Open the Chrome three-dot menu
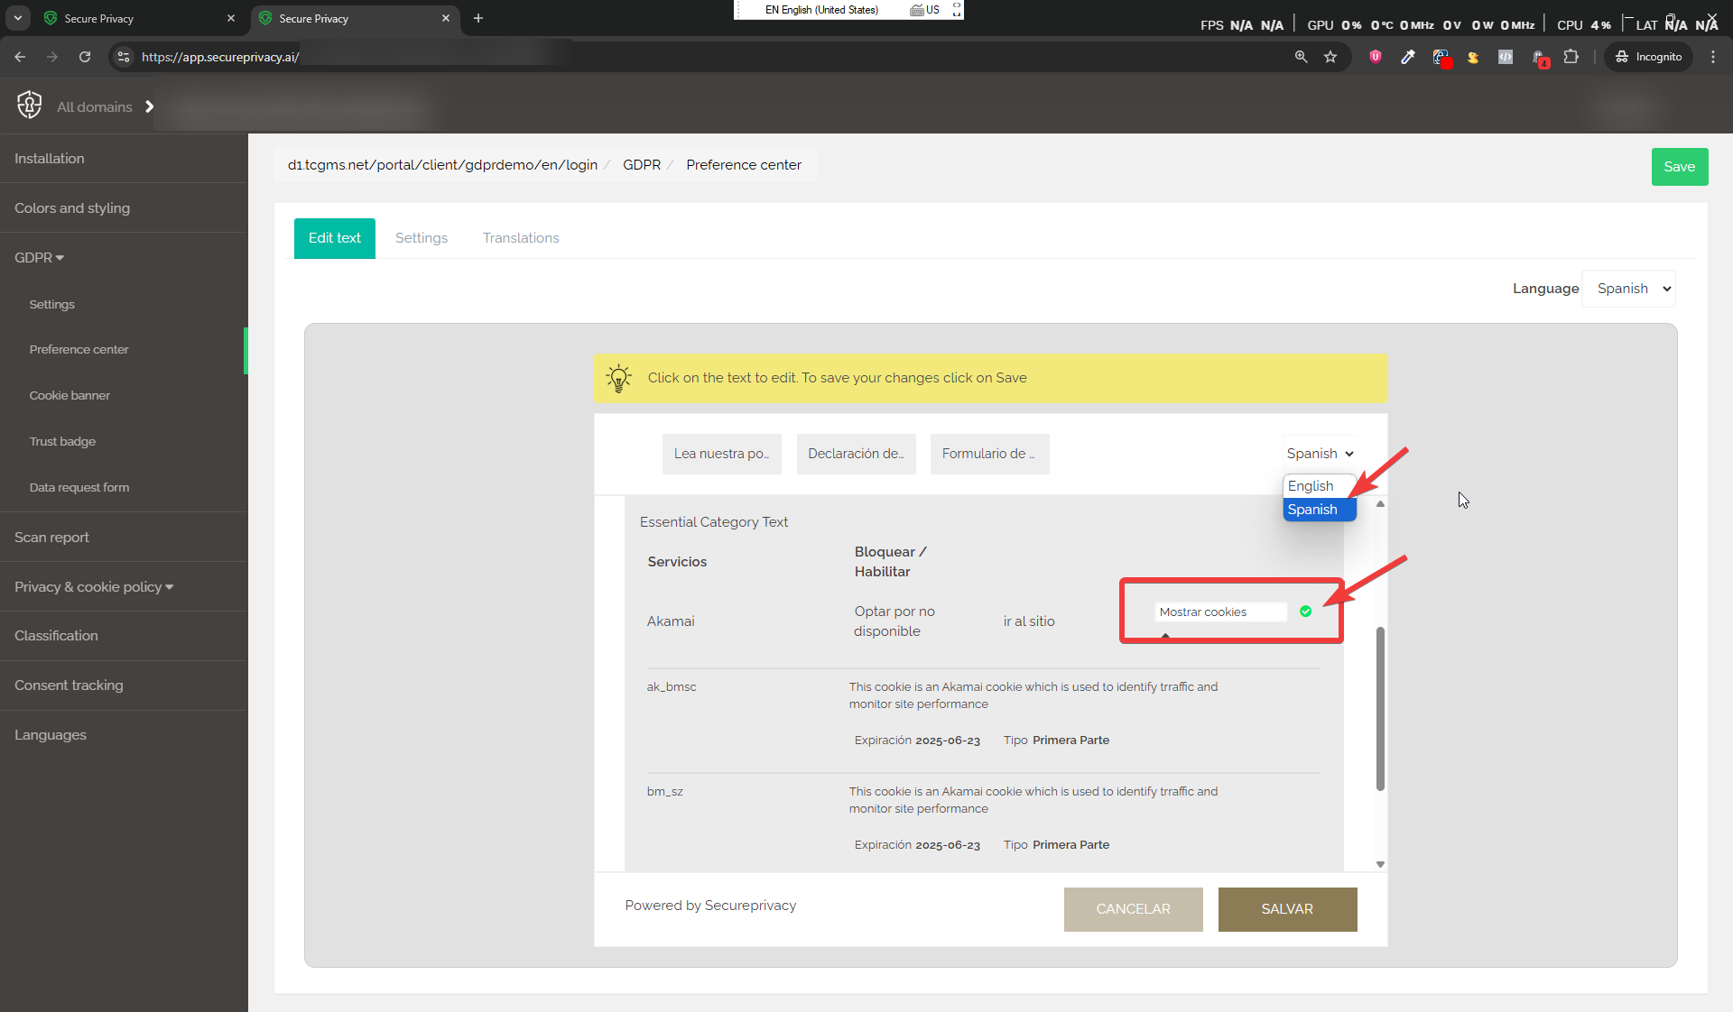This screenshot has height=1012, width=1733. pyautogui.click(x=1713, y=57)
